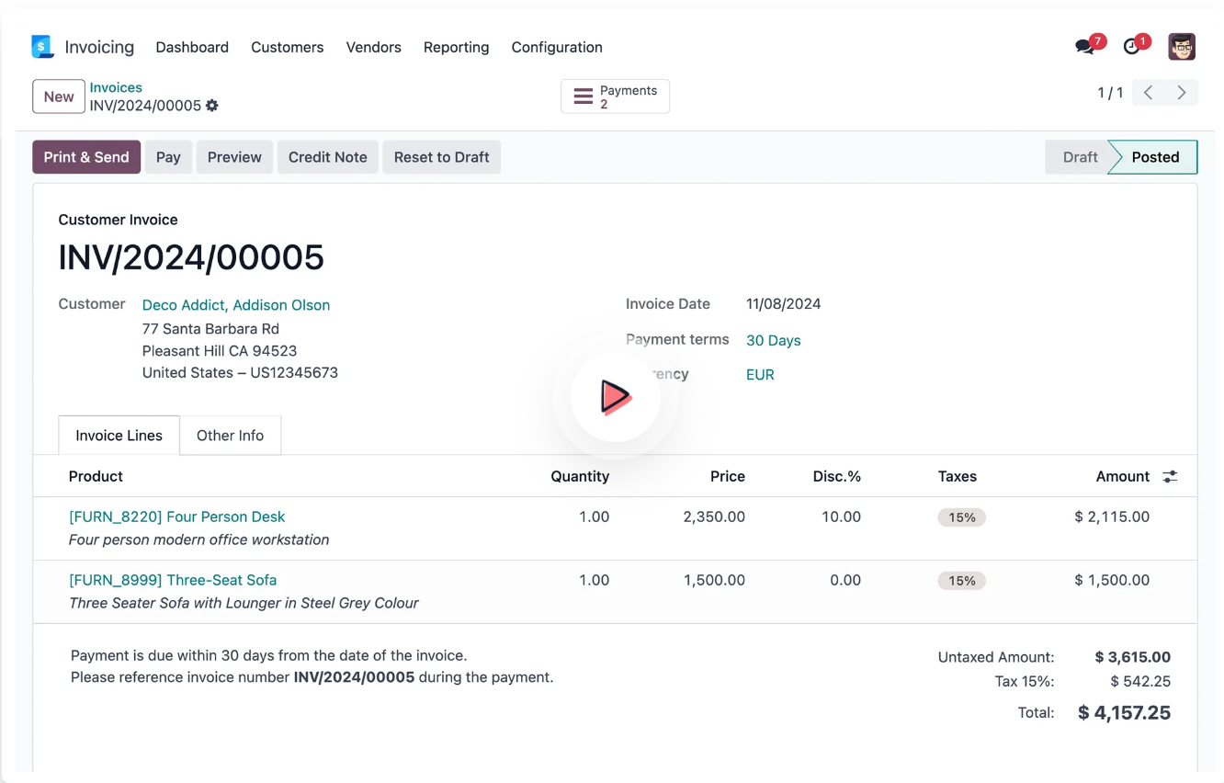Click the 15% tax tag on Three-Seat Sofa
This screenshot has height=783, width=1224.
pyautogui.click(x=962, y=581)
